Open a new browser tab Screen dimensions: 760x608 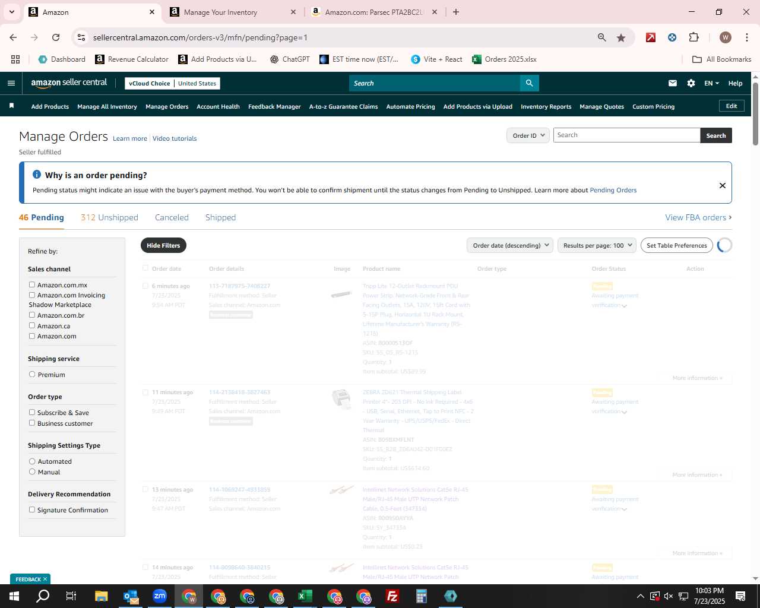[456, 12]
